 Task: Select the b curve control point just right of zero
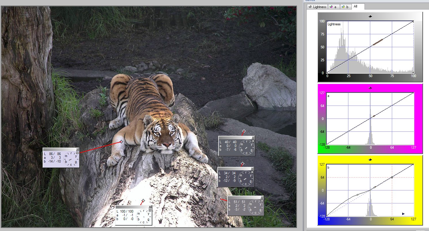[x=375, y=187]
